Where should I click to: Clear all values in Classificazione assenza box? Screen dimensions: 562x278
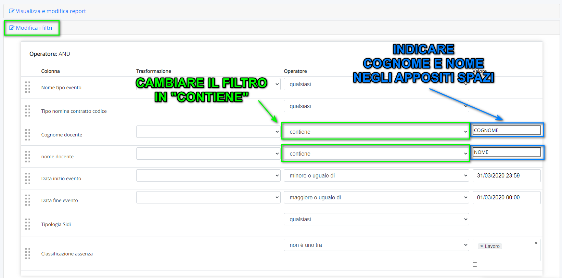tap(536, 243)
